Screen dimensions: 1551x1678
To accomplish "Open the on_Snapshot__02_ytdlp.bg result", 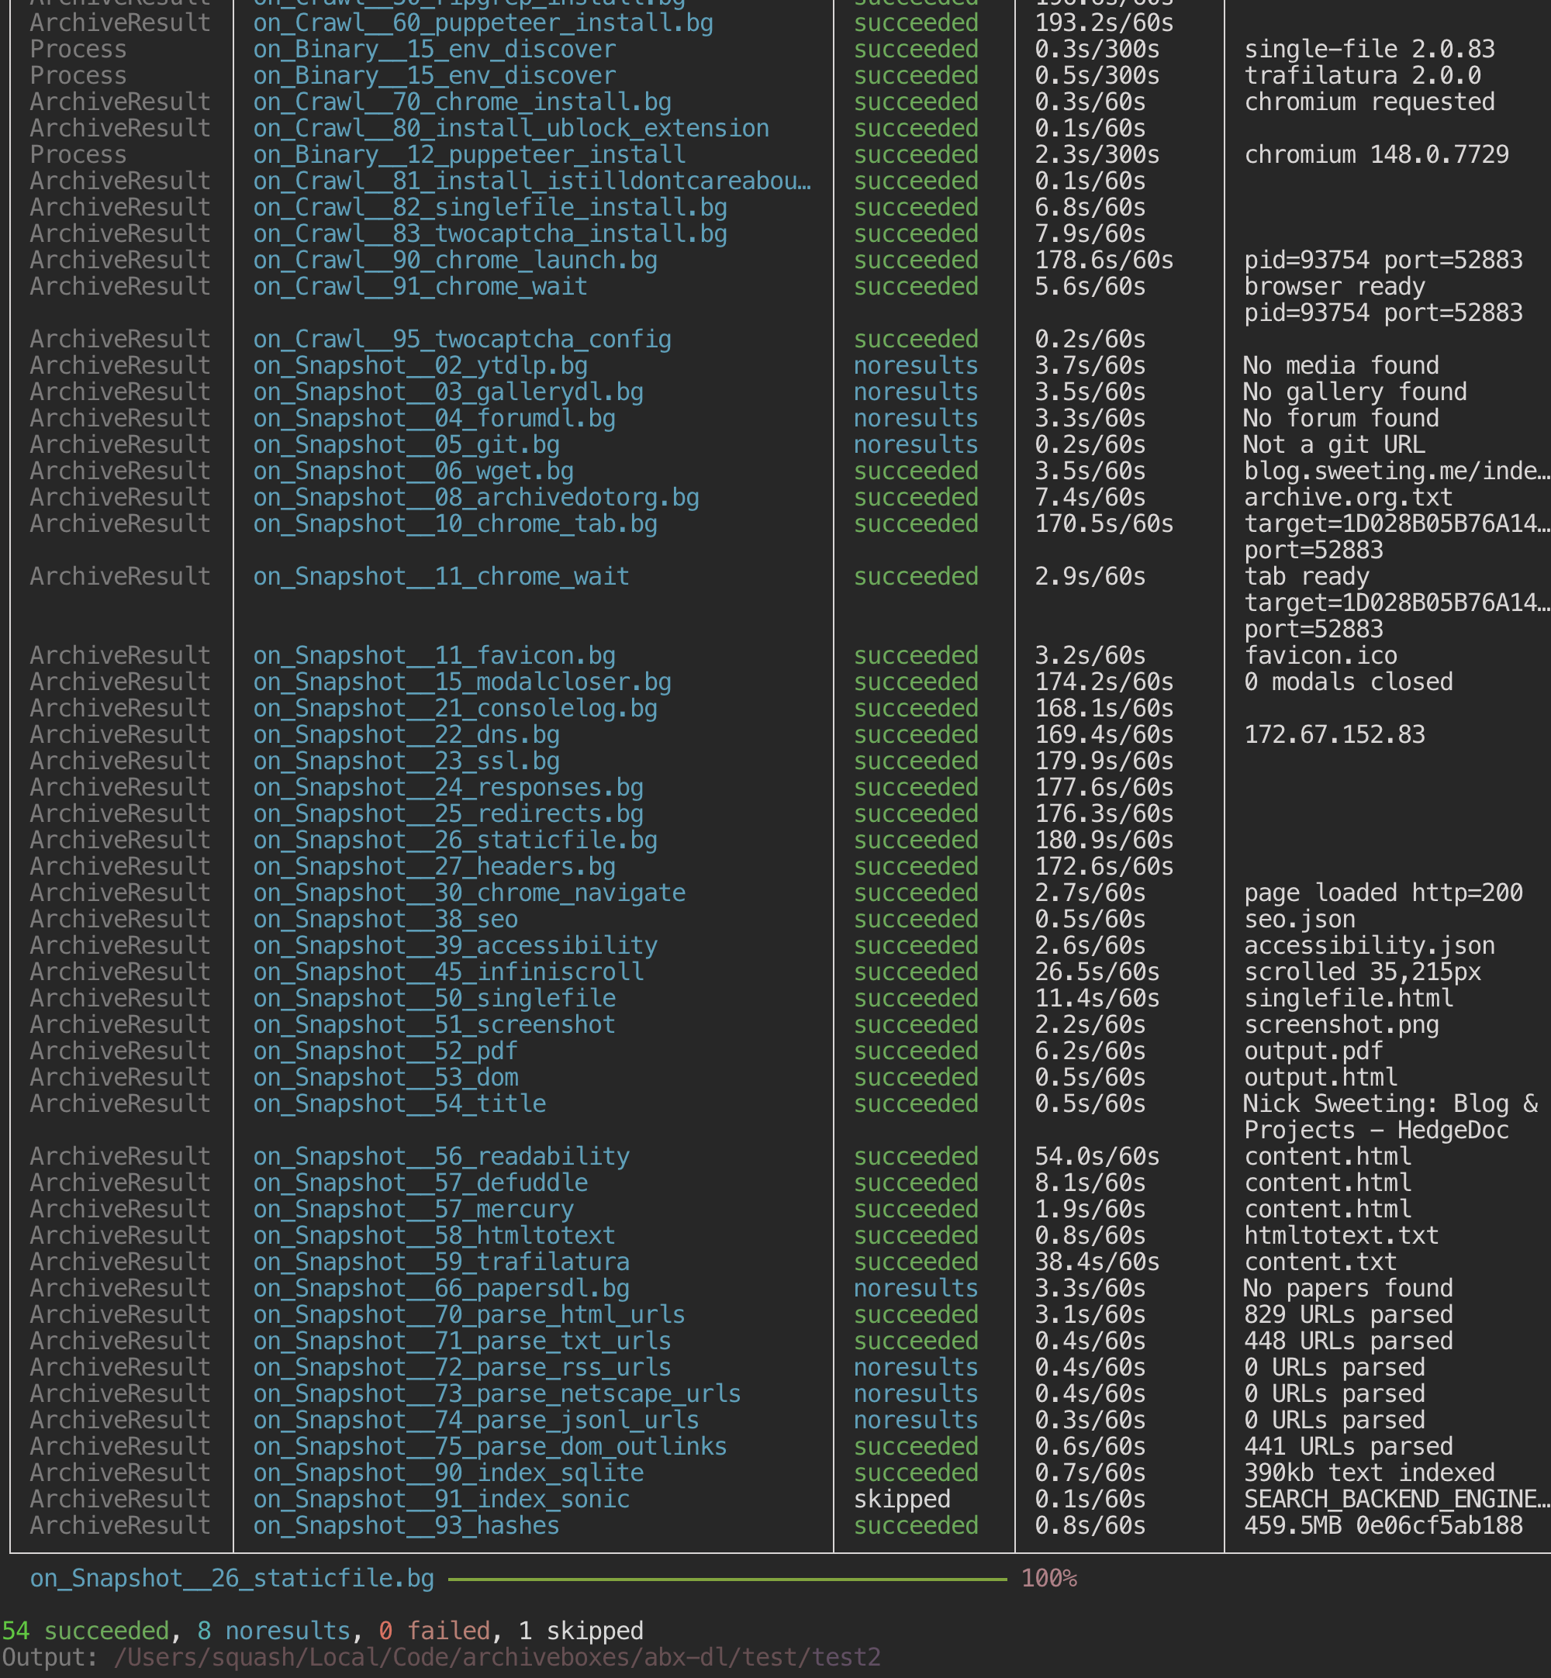I will pos(420,365).
